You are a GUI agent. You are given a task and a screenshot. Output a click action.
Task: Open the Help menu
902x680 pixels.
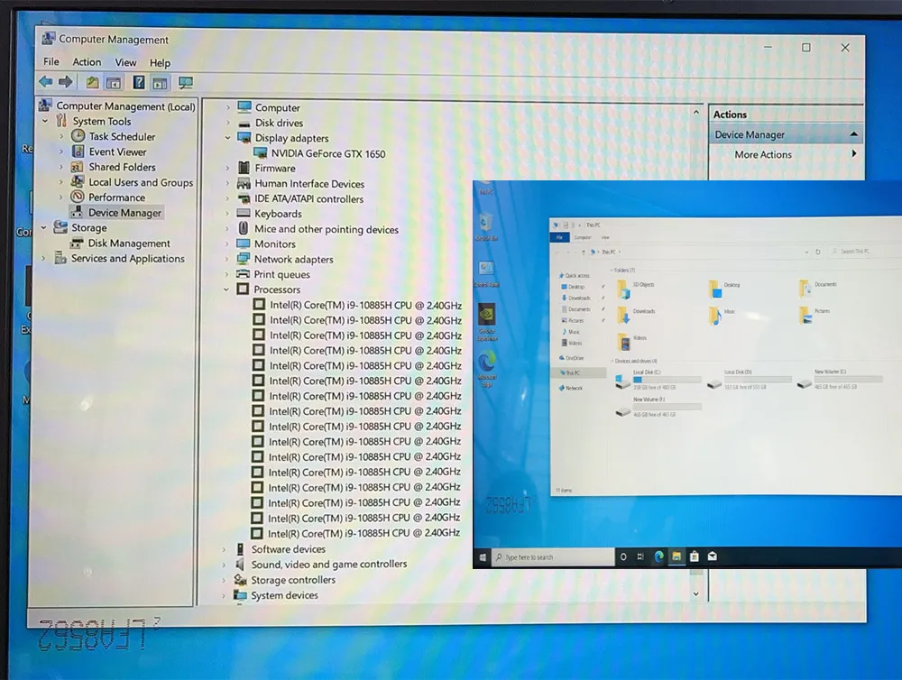pos(160,63)
